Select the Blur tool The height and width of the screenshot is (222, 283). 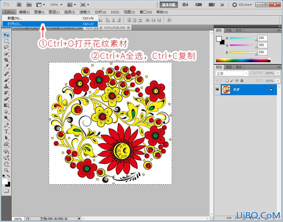tap(6, 111)
